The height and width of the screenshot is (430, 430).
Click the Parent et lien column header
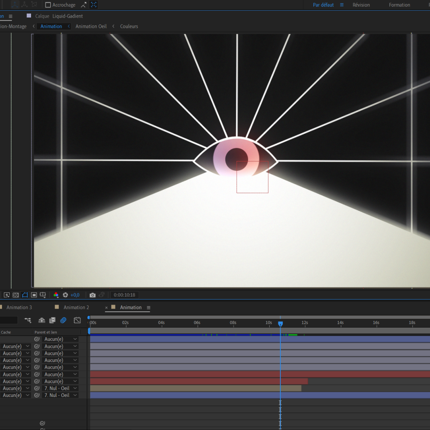point(46,332)
